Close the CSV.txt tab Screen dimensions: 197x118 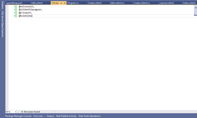[x=65, y=3]
